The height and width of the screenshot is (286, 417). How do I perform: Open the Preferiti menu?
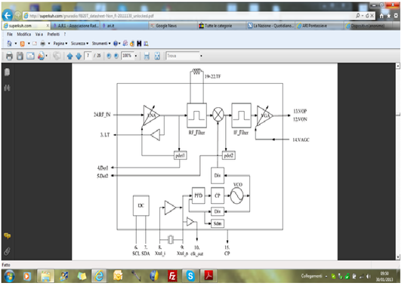pyautogui.click(x=54, y=34)
